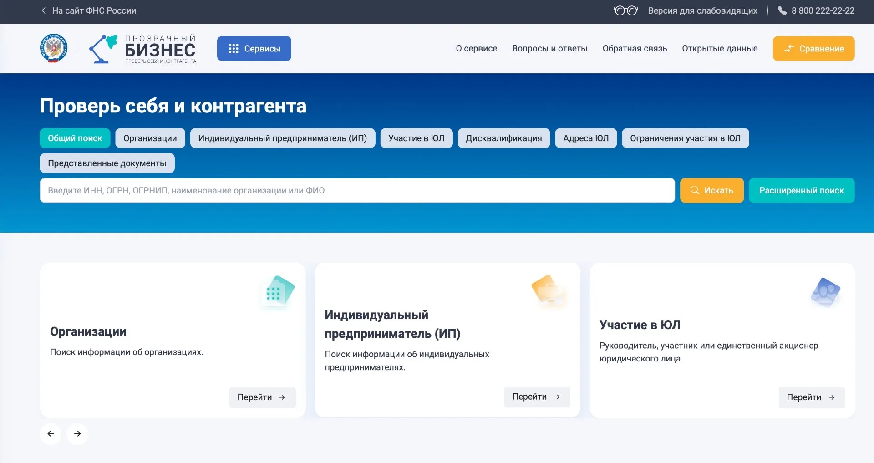Open Вопросы и ответы menu item
This screenshot has width=874, height=463.
(x=549, y=49)
